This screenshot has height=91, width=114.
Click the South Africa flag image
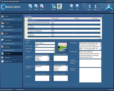tap(63, 47)
